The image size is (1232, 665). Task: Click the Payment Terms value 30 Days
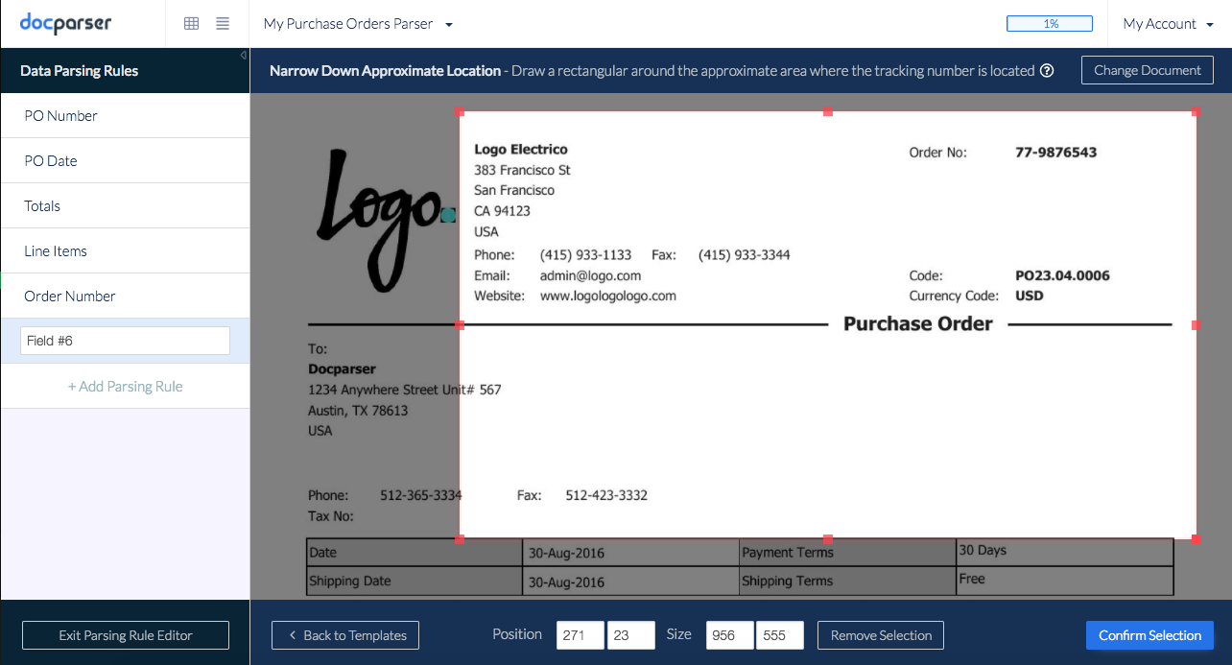[983, 550]
